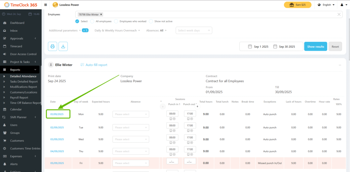
Task: Open the user profile icon menu
Action: coord(342,5)
